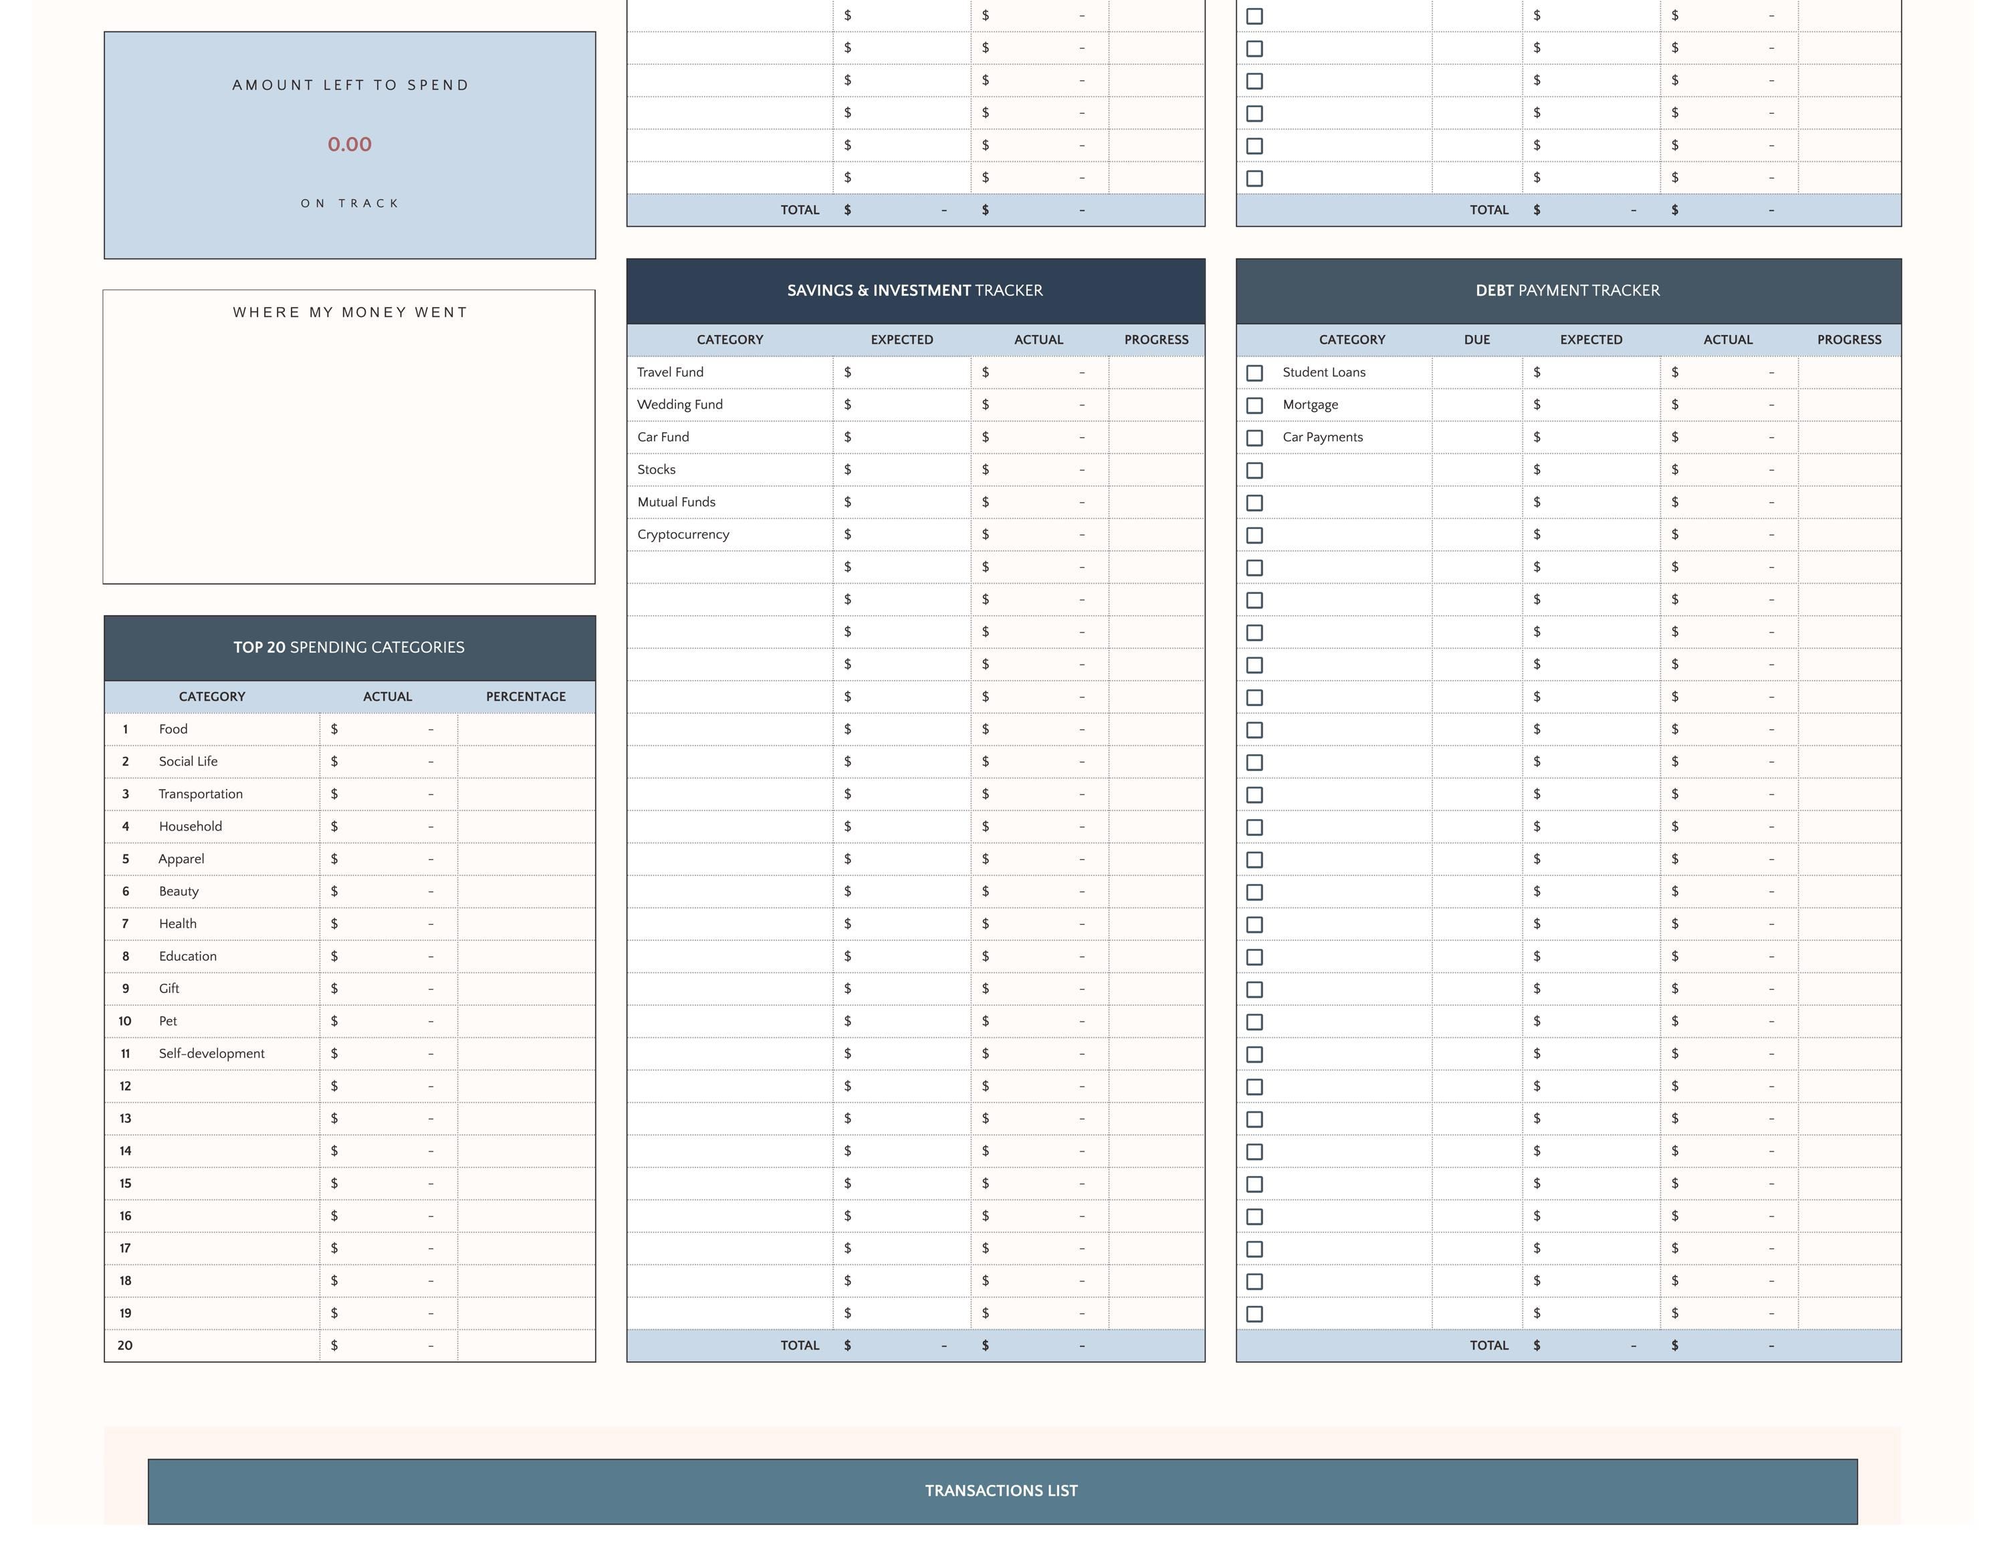
Task: Click the Transactions List header bar
Action: [1001, 1490]
